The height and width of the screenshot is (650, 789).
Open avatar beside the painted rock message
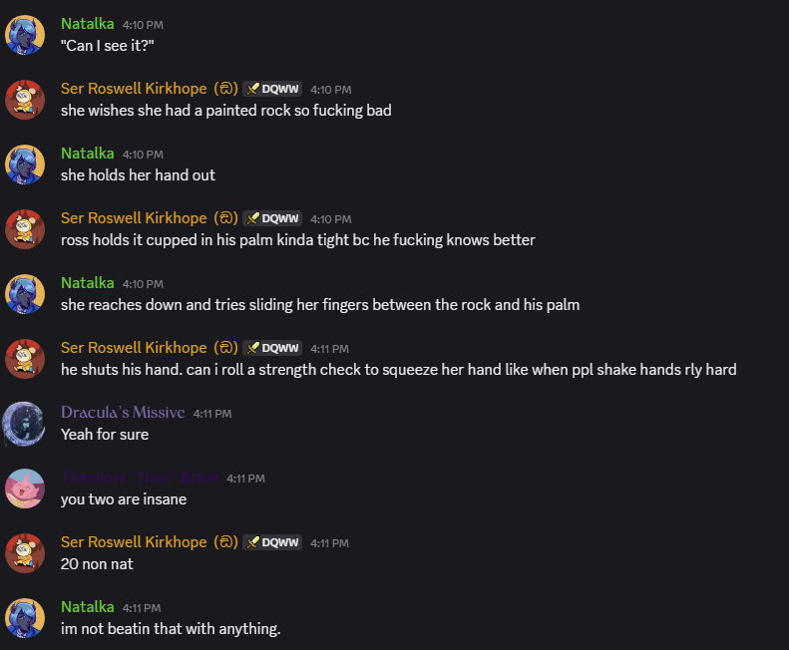25,100
